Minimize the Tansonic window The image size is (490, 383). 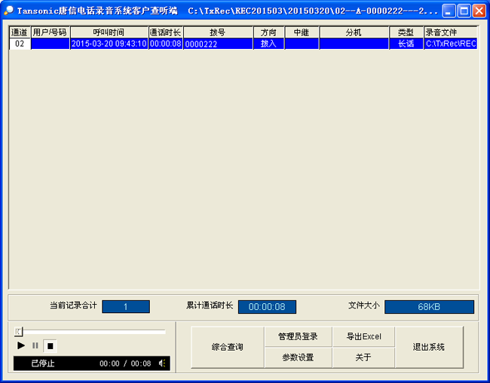[x=449, y=11]
